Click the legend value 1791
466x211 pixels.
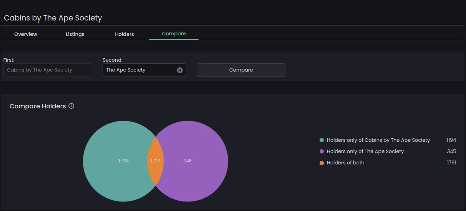point(451,162)
